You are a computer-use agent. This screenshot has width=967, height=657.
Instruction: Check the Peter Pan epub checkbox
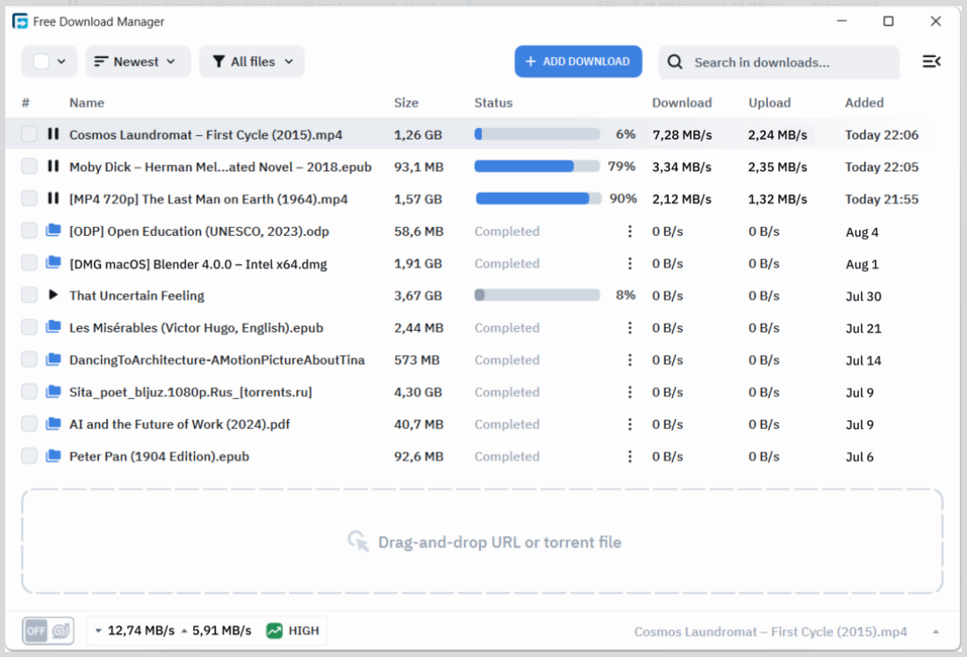29,455
